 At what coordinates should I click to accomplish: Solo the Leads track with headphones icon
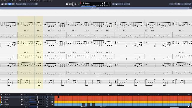coord(27,99)
